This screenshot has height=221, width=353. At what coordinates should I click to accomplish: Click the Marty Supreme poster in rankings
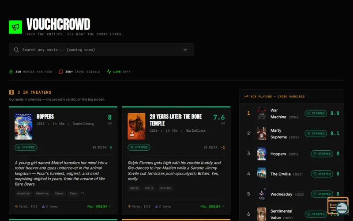(x=262, y=133)
